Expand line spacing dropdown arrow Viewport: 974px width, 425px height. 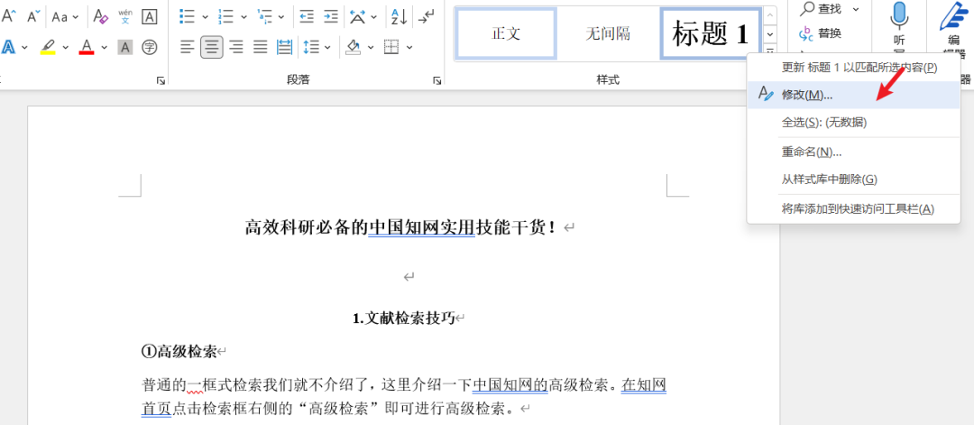(x=327, y=47)
